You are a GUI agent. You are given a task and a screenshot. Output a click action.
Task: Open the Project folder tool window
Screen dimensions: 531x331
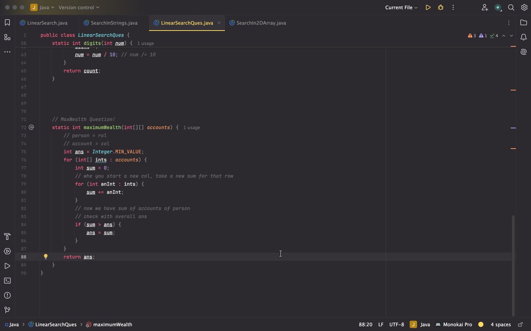pos(524,23)
